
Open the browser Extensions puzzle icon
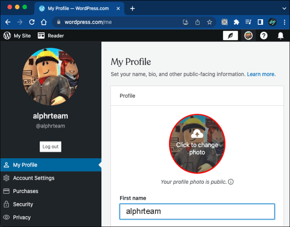coord(236,22)
